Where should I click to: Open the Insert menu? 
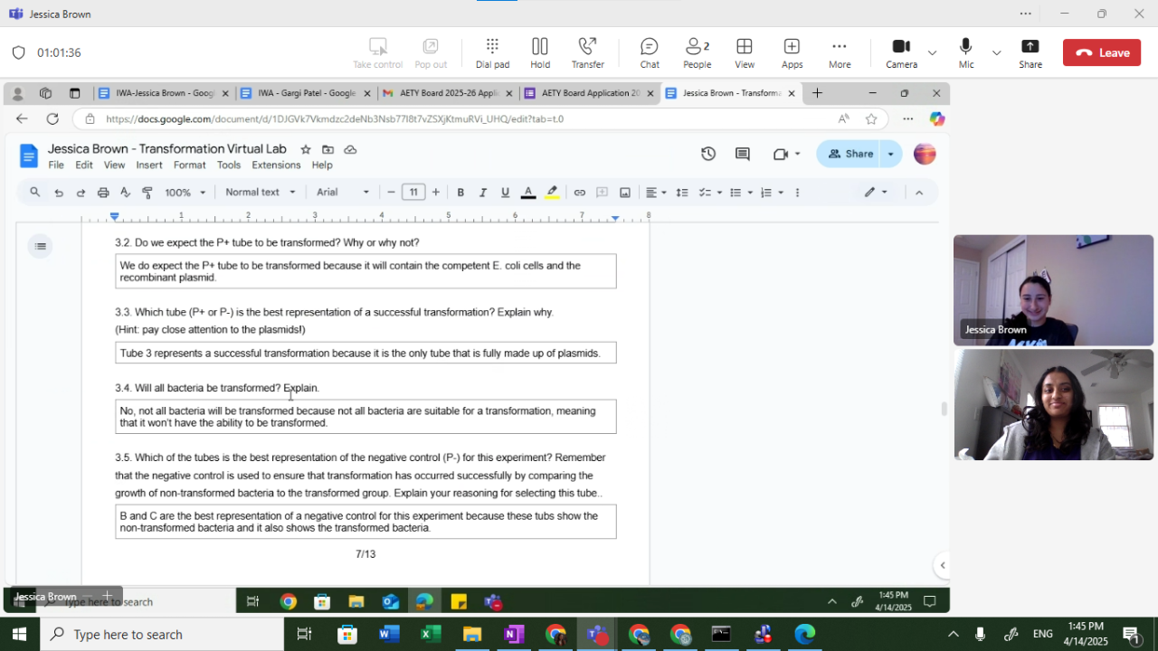[149, 165]
